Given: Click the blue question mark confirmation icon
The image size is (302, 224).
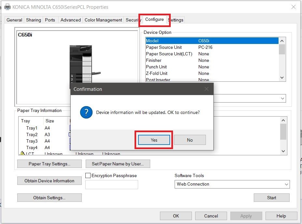Looking at the screenshot, I should tap(86, 112).
